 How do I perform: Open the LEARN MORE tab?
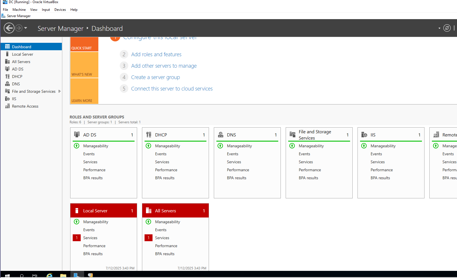pos(84,91)
